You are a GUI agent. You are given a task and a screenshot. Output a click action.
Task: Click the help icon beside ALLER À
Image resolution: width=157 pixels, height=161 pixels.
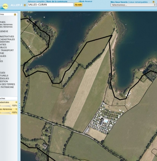[25, 5]
